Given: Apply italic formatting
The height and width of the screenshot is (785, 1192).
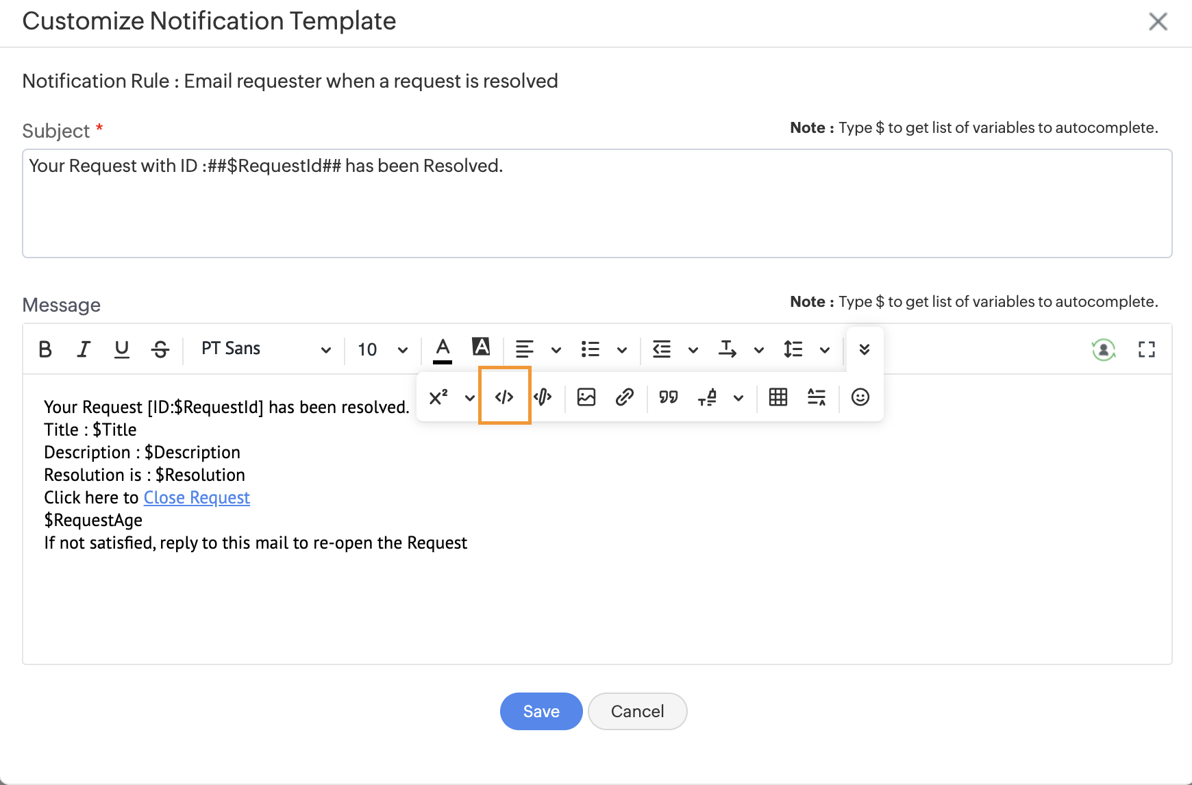Looking at the screenshot, I should coord(84,349).
